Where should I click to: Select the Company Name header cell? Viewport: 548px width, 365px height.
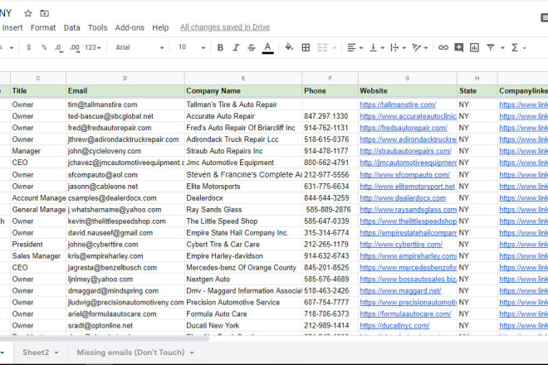(243, 90)
